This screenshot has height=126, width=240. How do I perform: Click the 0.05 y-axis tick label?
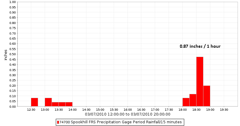pos(13,101)
